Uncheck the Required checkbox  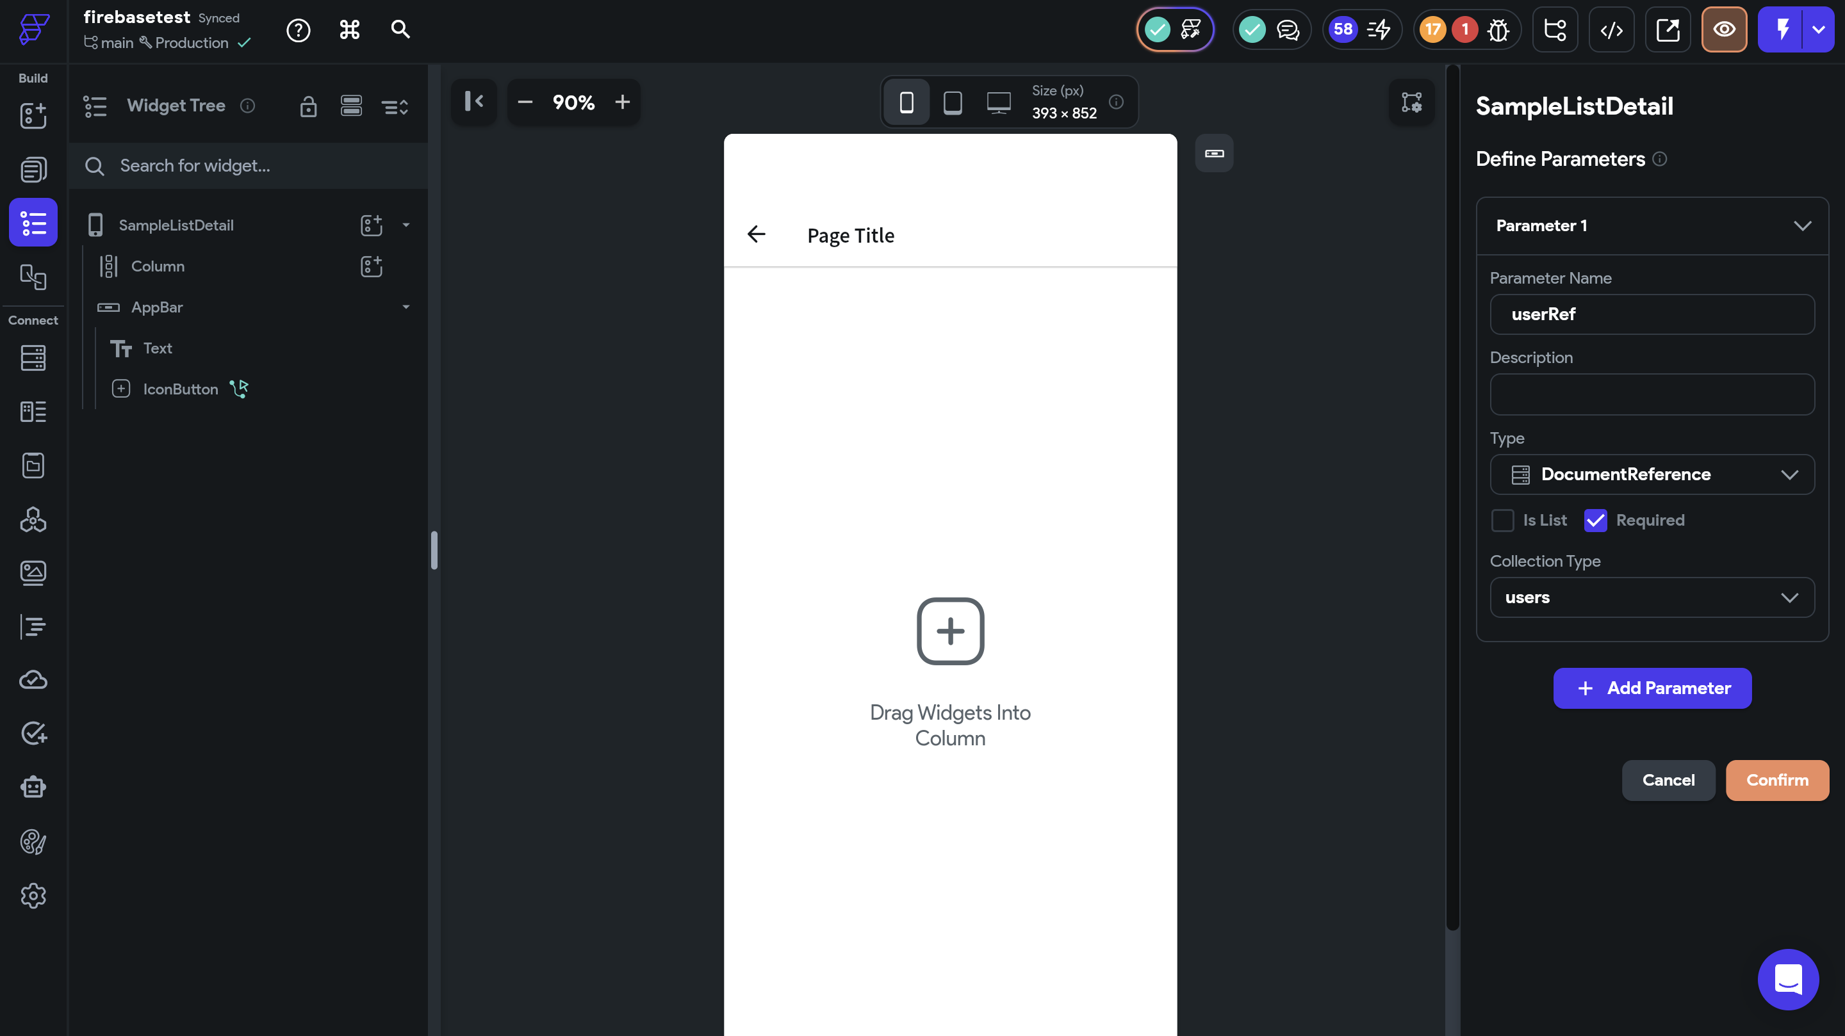[1595, 520]
